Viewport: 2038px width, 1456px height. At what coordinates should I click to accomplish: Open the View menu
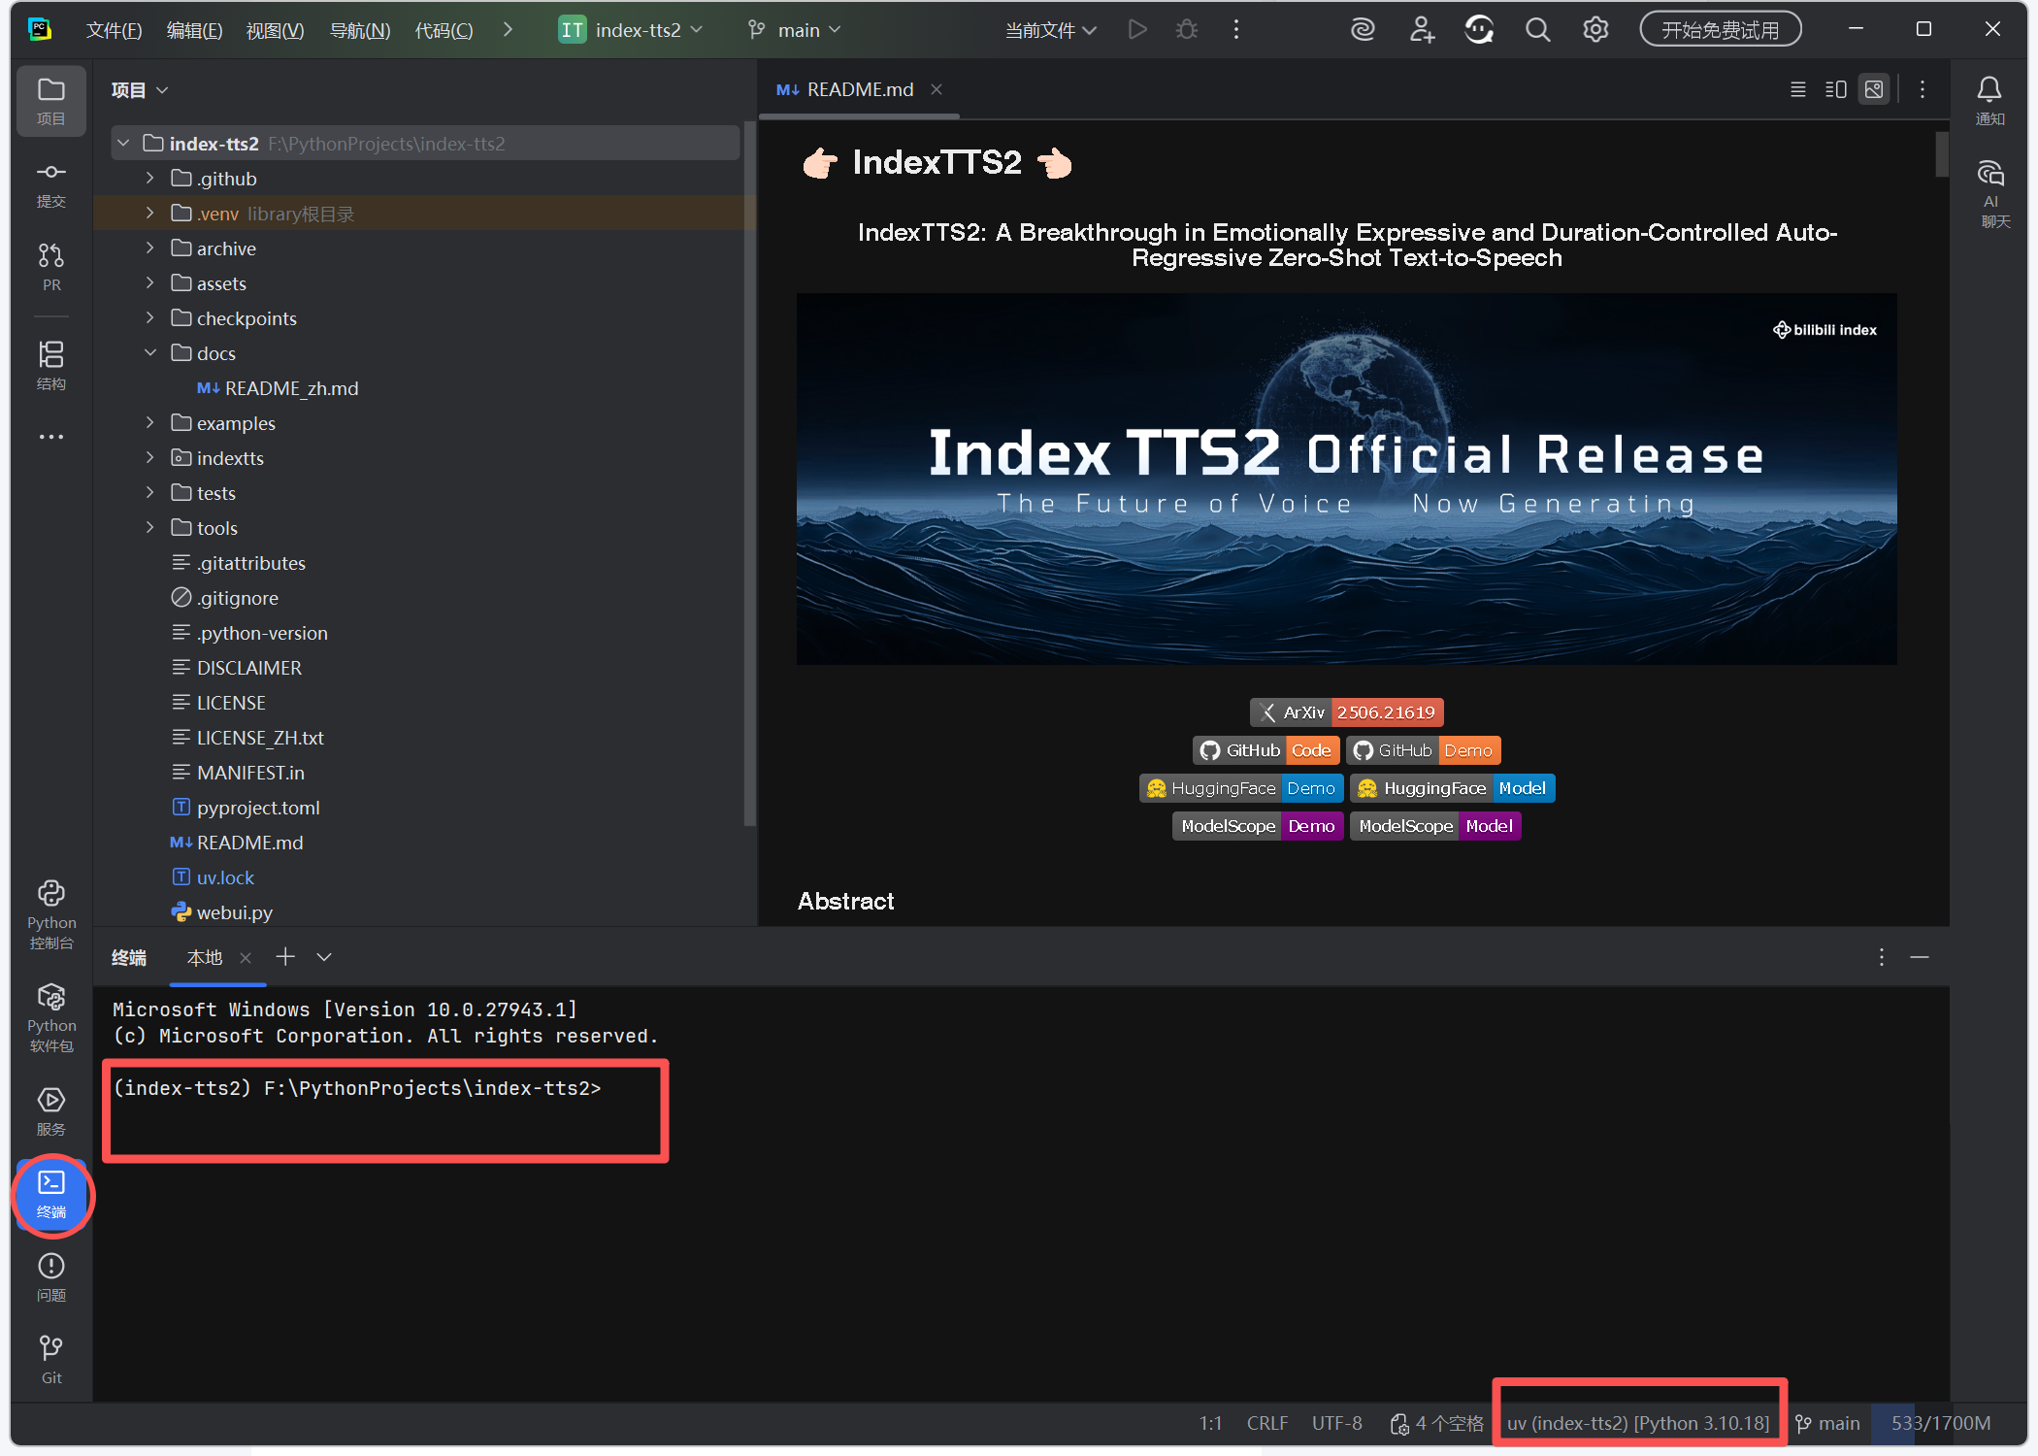275,30
